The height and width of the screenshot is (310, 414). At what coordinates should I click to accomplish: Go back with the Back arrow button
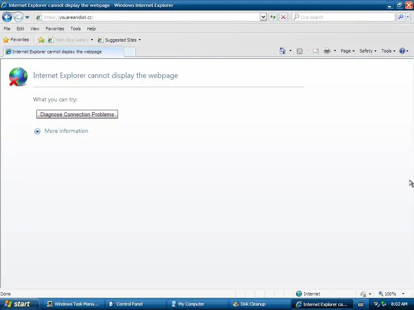[x=7, y=17]
